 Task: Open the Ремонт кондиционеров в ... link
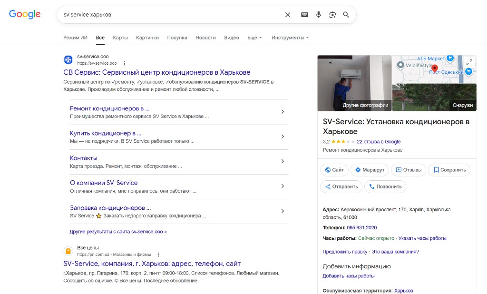pos(110,108)
